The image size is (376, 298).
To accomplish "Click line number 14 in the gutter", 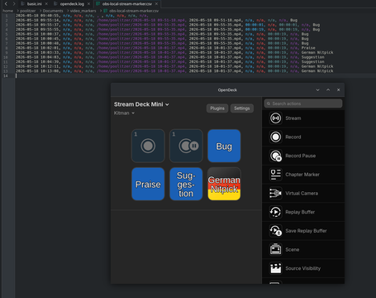I will [6, 76].
